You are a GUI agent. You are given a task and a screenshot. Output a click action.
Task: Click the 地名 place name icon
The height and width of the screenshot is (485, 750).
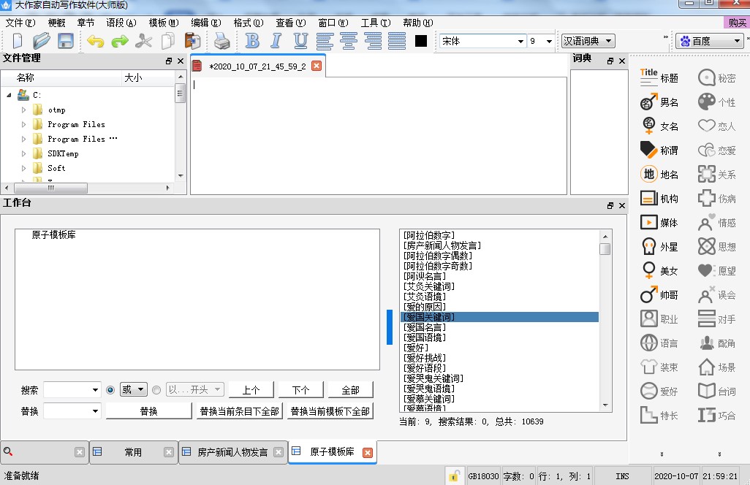click(659, 175)
